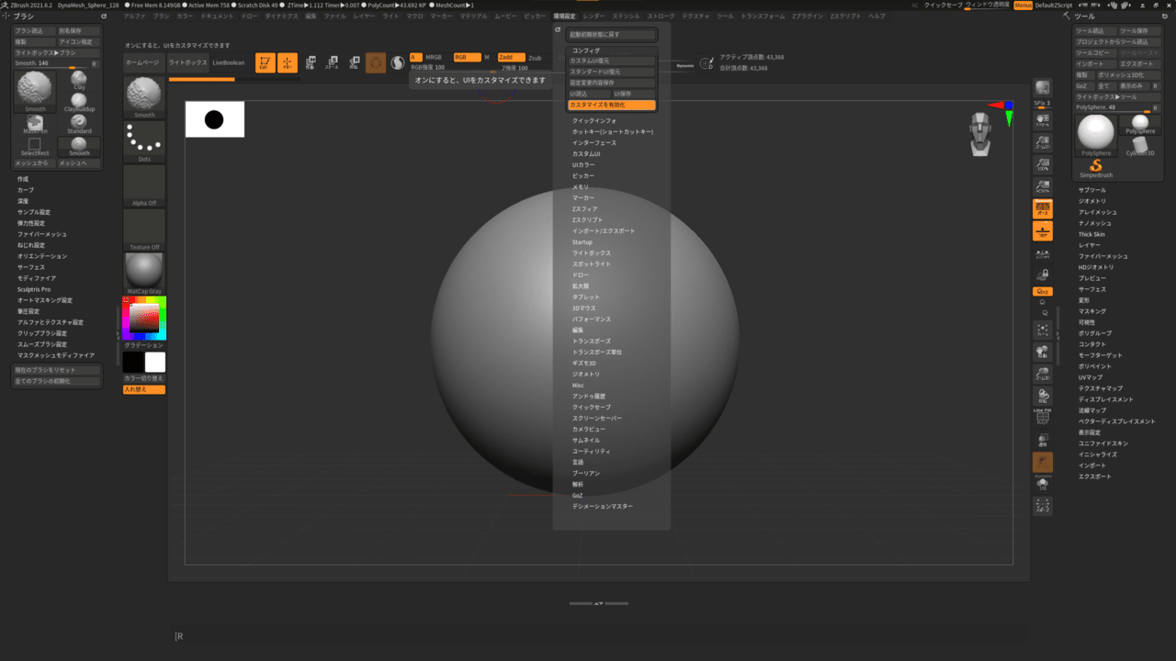This screenshot has height=661, width=1176.
Task: Expand the サブツール section in Tool palette
Action: pos(1093,190)
